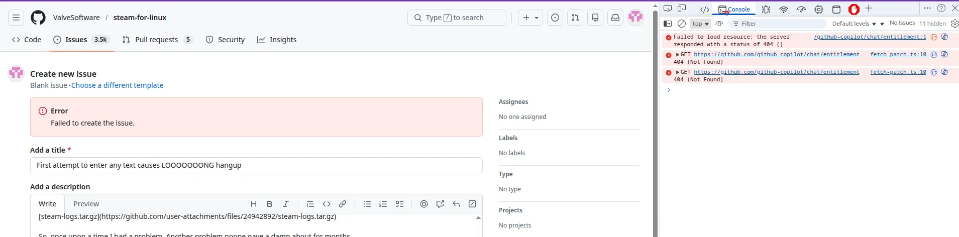Insert a task list from toolbar
This screenshot has width=959, height=237.
(399, 204)
